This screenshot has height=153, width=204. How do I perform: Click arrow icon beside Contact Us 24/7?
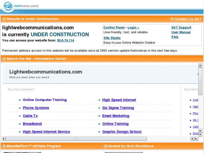click(172, 19)
